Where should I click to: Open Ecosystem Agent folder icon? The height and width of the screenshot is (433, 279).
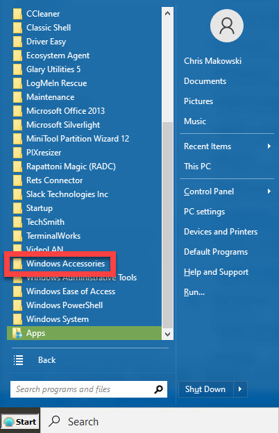point(17,56)
